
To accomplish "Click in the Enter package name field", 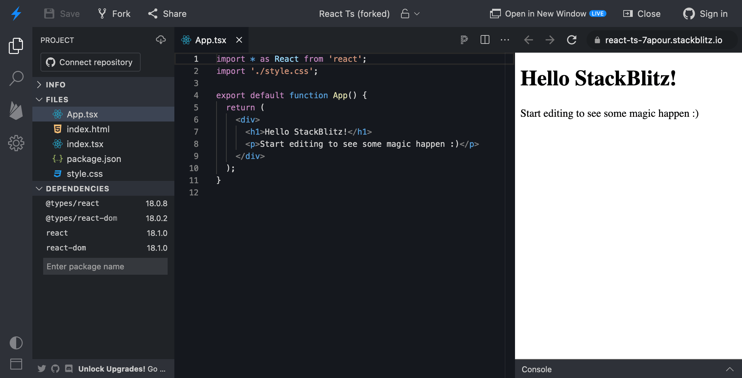I will point(105,266).
